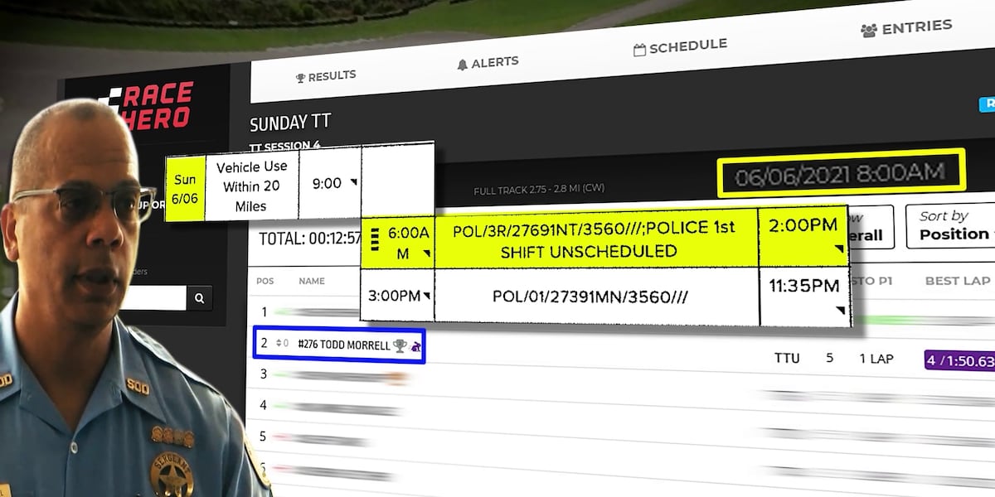Click the drag handle beside 6:00AM cell
Viewport: 995px width, 497px height.
[x=373, y=242]
